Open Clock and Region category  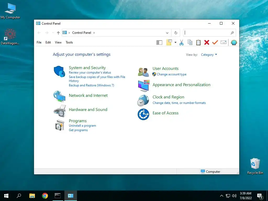point(168,97)
